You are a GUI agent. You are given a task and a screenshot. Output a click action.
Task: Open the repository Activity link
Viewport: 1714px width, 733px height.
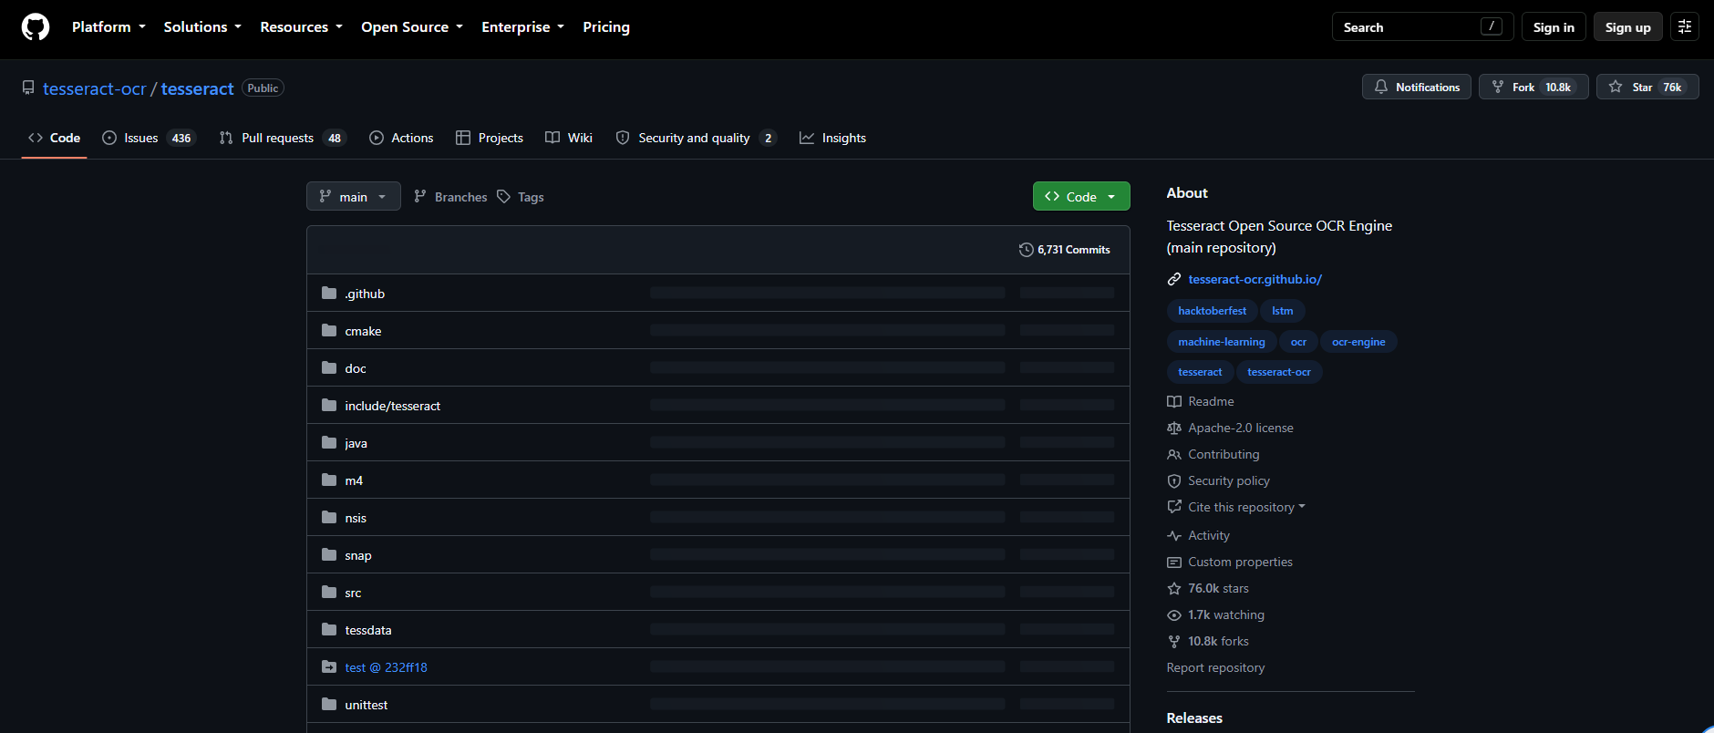(1198, 535)
